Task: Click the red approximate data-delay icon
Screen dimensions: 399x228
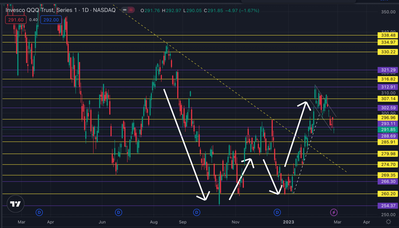Action: 131,10
